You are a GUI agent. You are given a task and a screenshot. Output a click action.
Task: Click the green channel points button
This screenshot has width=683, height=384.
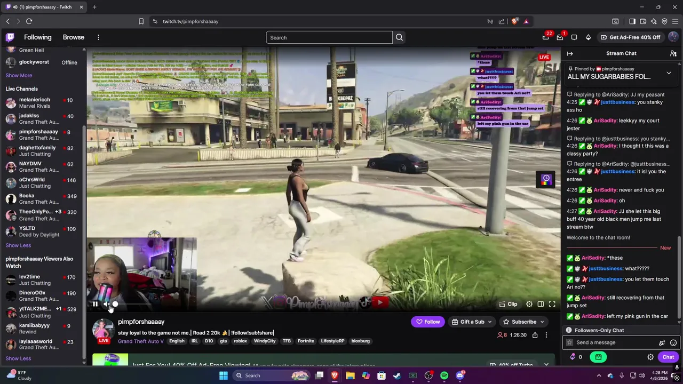(598, 357)
